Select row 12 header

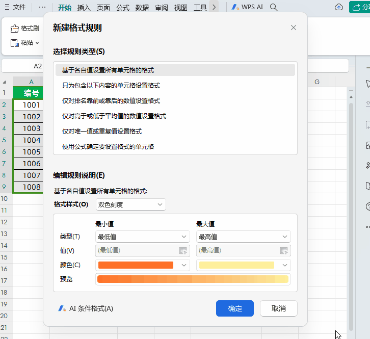point(7,222)
